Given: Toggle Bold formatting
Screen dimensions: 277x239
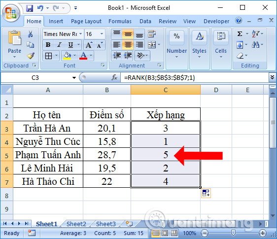Looking at the screenshot, I should click(48, 45).
